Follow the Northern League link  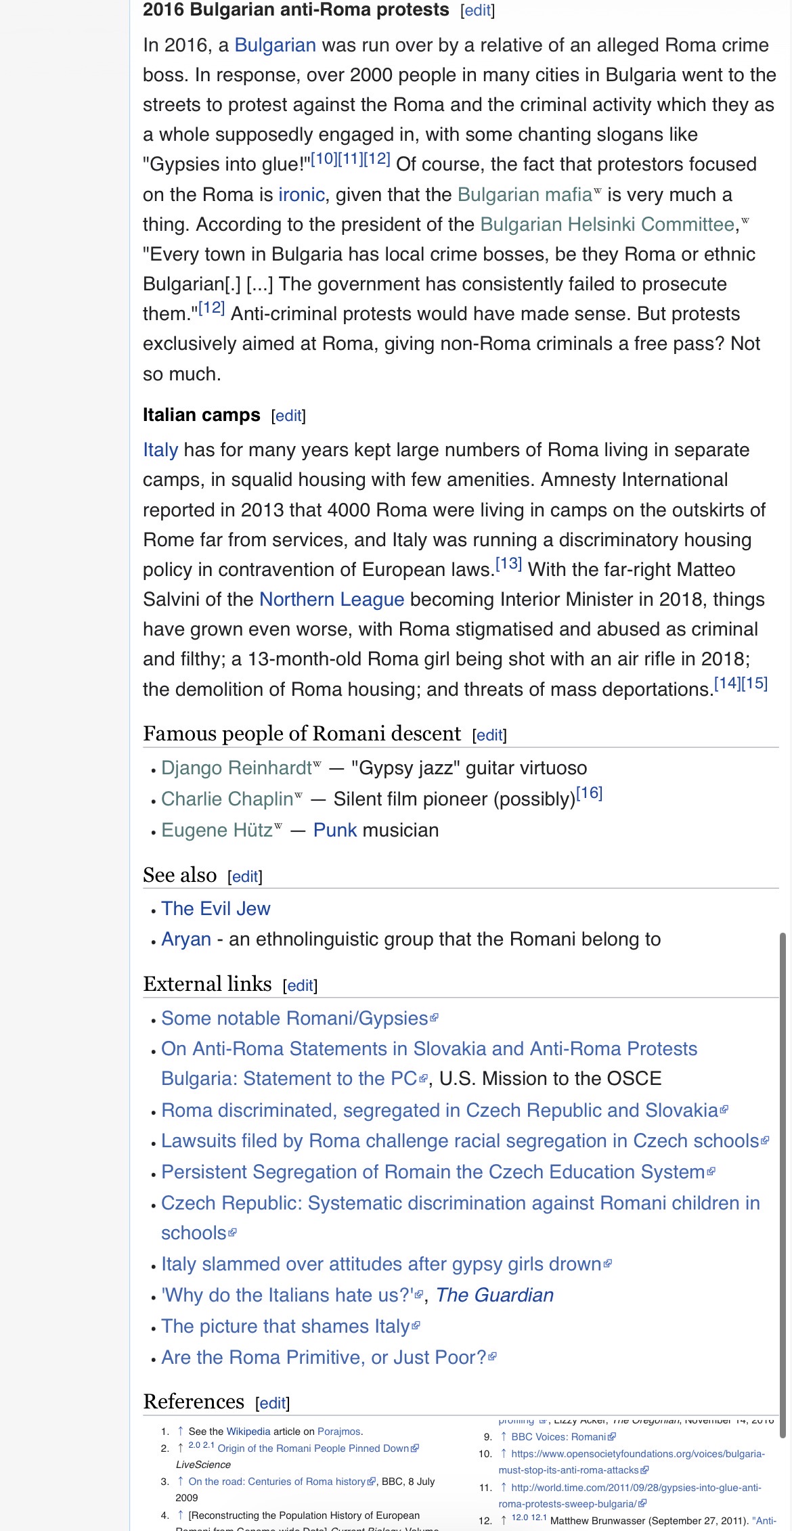[332, 600]
